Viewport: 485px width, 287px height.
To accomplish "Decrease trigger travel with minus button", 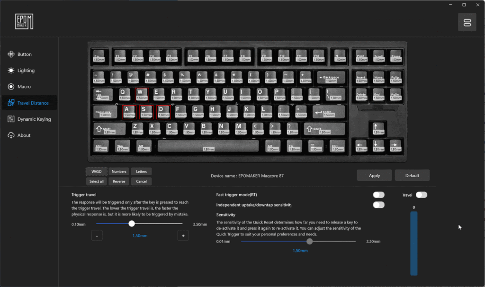I will point(97,236).
